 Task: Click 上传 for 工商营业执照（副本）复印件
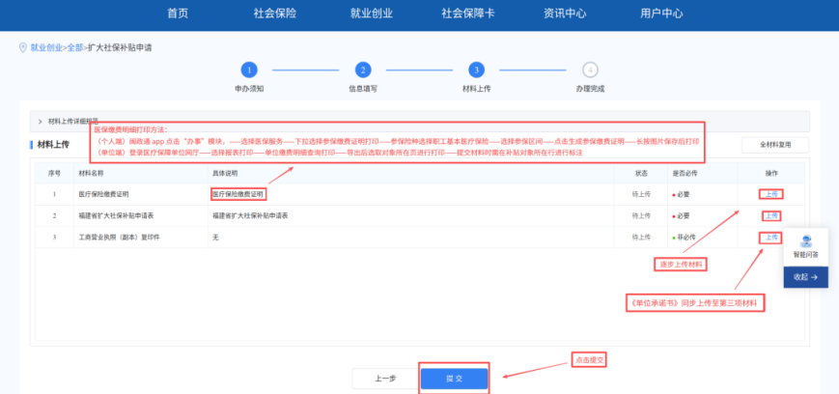(769, 238)
